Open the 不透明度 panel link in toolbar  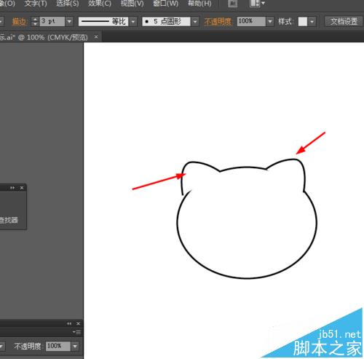click(218, 22)
